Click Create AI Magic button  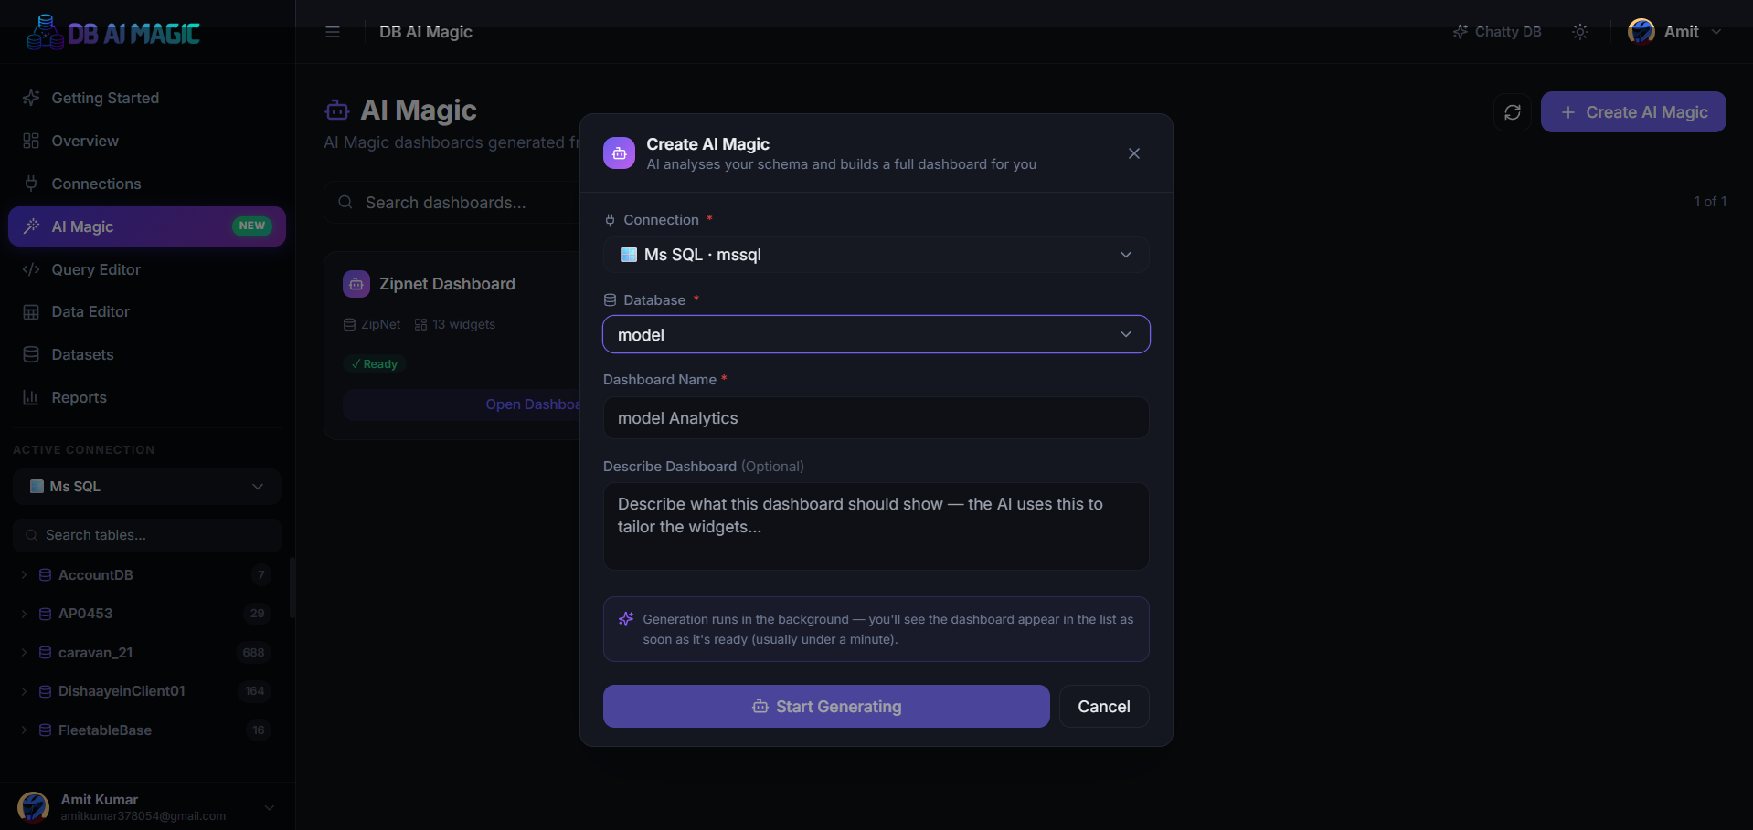click(1633, 112)
